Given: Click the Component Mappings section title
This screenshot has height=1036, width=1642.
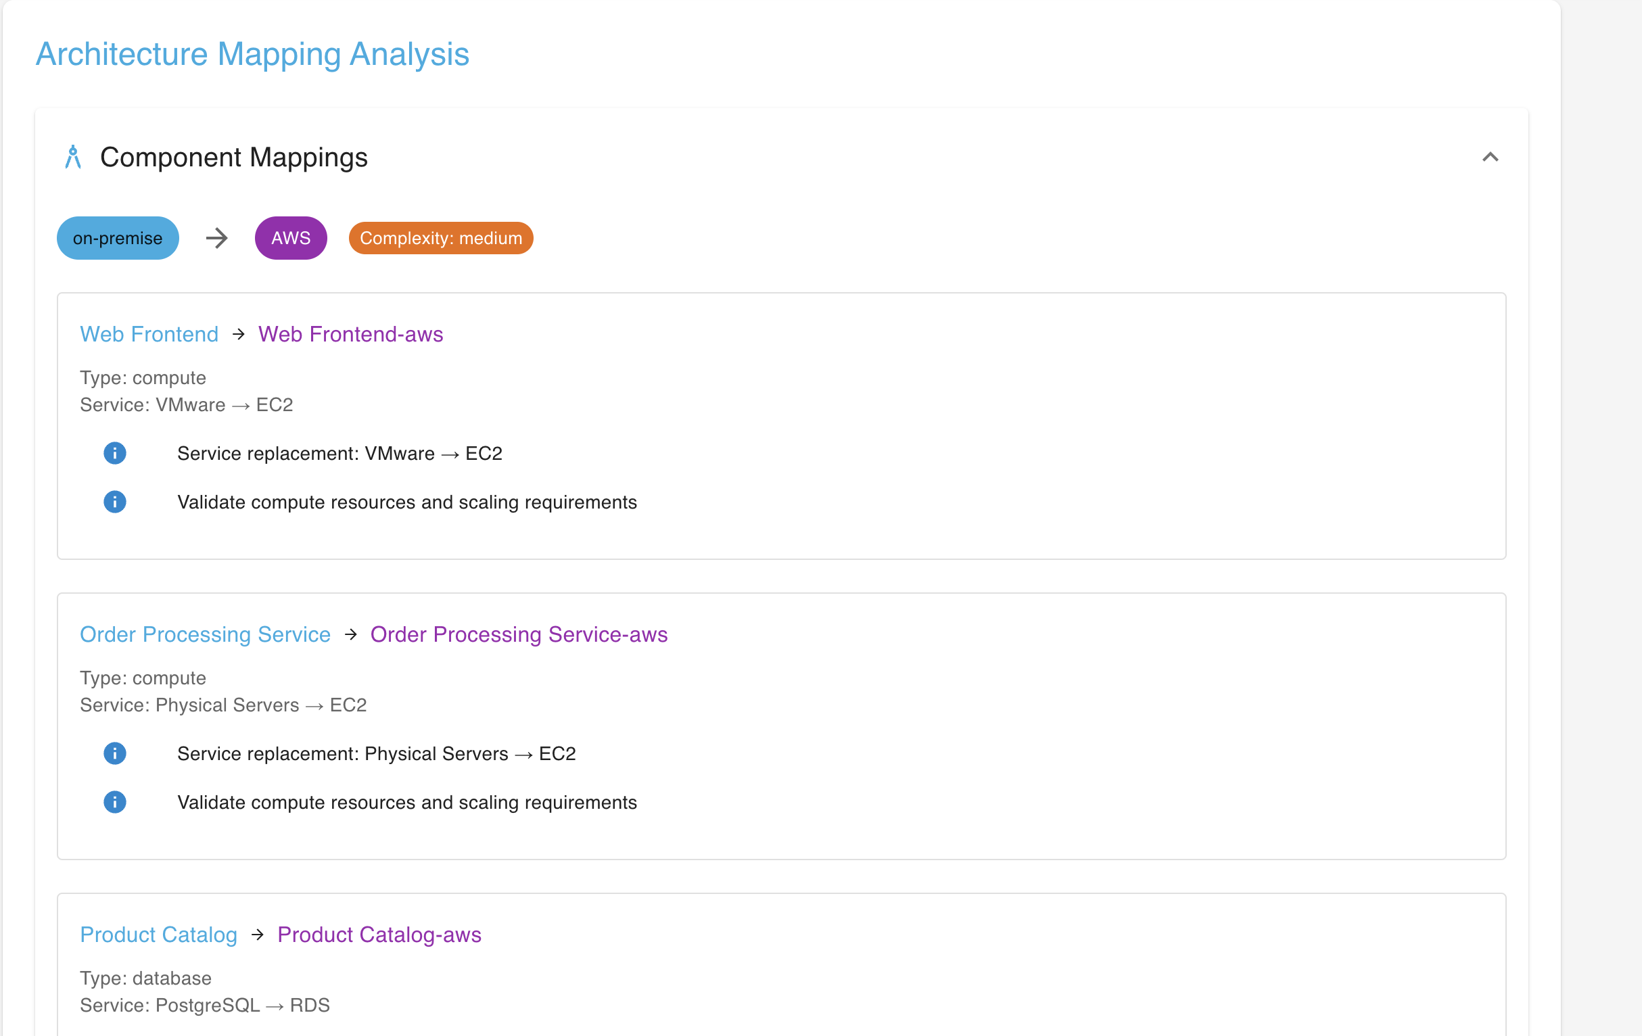Looking at the screenshot, I should pyautogui.click(x=233, y=158).
